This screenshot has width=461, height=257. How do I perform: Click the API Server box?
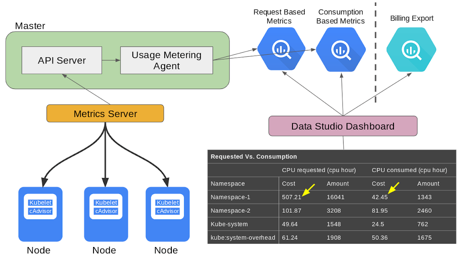(x=62, y=60)
